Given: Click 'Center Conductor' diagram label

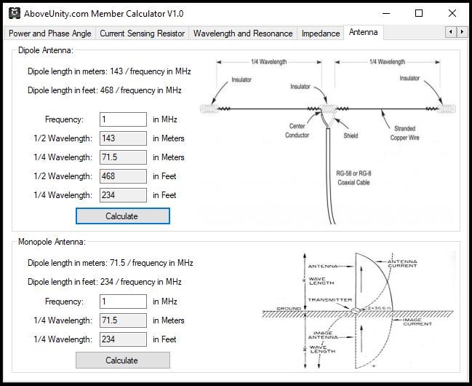Looking at the screenshot, I should tap(297, 130).
